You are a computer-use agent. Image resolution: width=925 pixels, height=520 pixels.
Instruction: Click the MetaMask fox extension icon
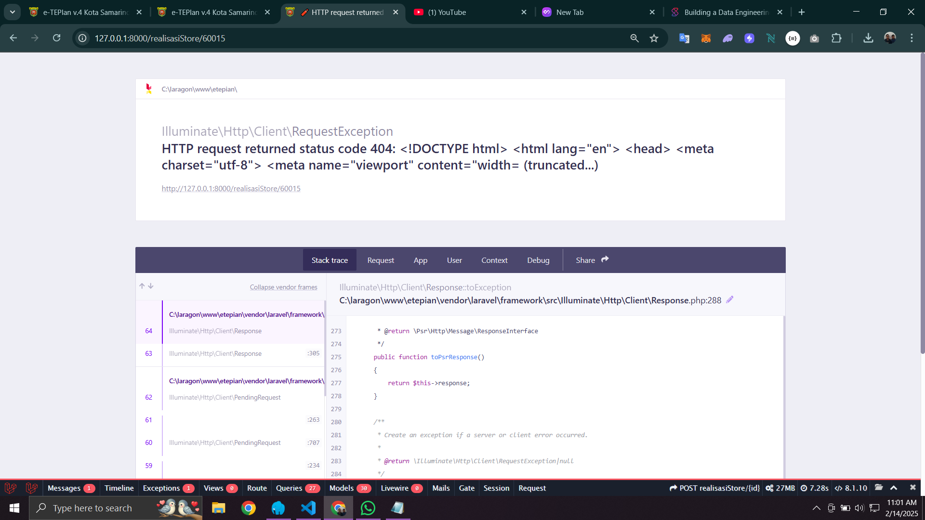pyautogui.click(x=706, y=38)
